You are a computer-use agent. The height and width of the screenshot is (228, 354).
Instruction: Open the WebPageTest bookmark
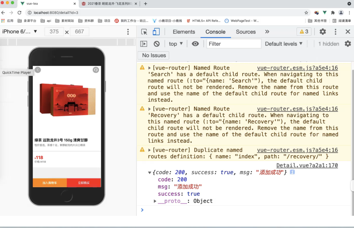(242, 21)
